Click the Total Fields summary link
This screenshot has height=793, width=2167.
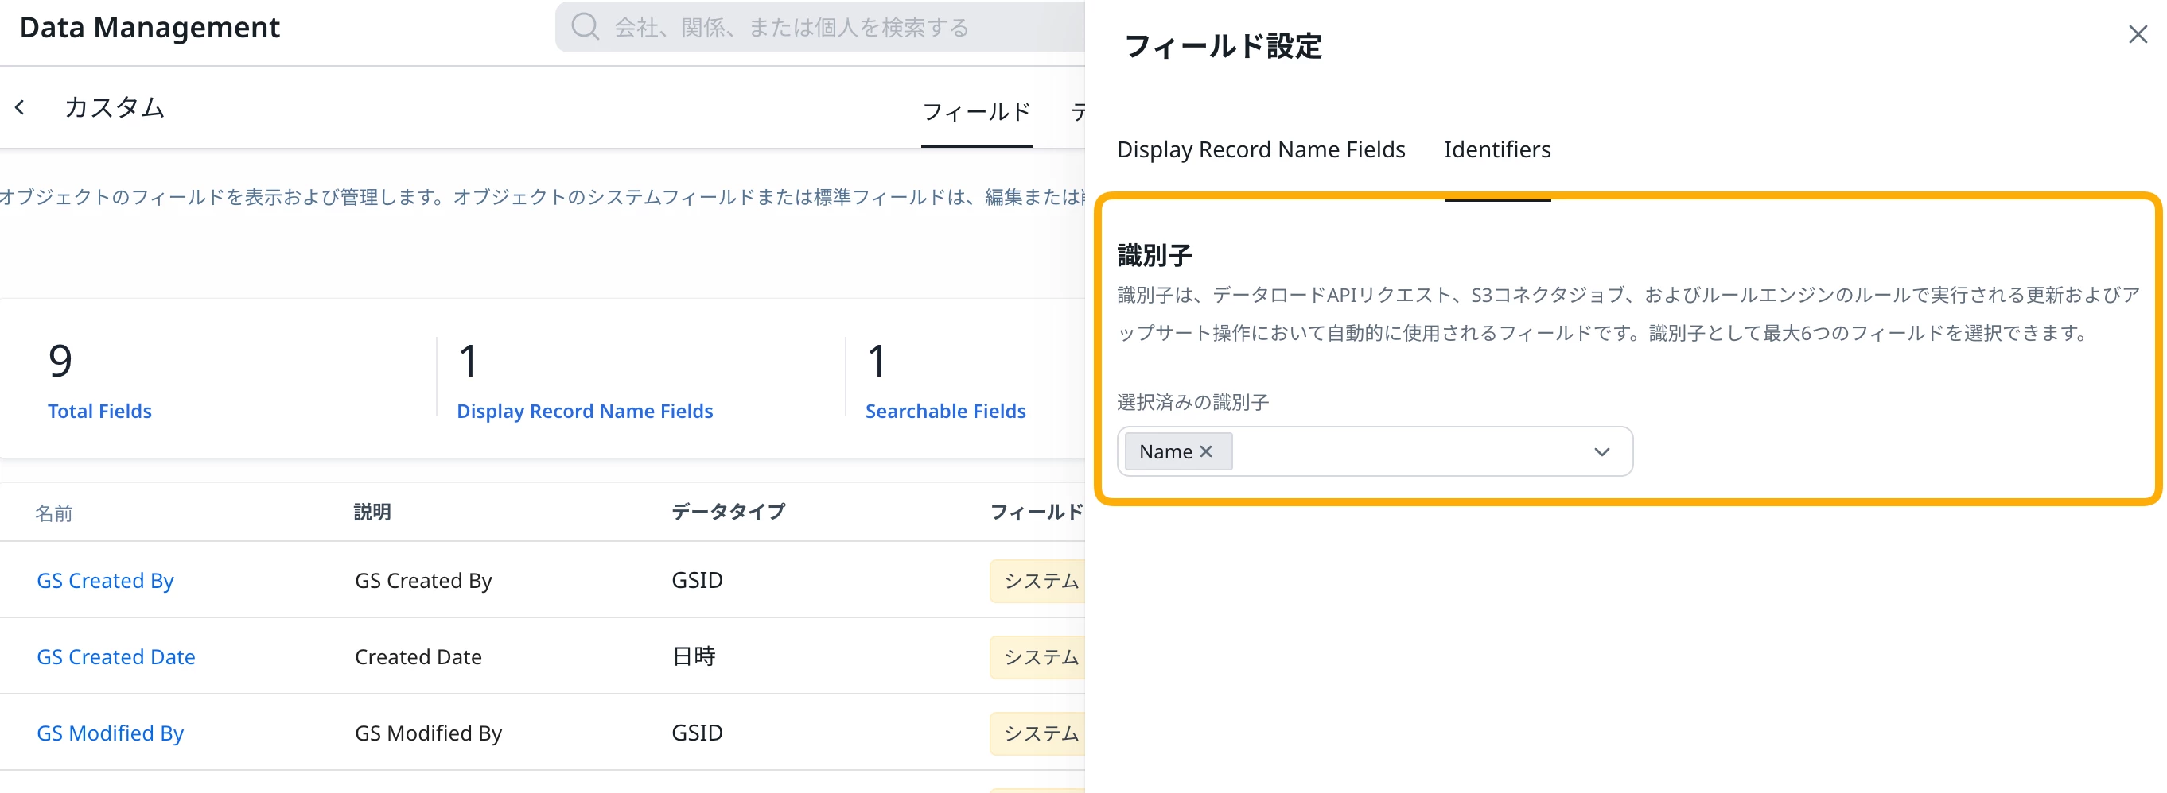click(x=99, y=411)
